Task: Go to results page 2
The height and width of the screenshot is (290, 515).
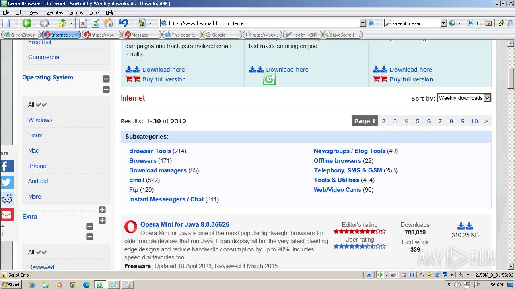Action: 384,121
